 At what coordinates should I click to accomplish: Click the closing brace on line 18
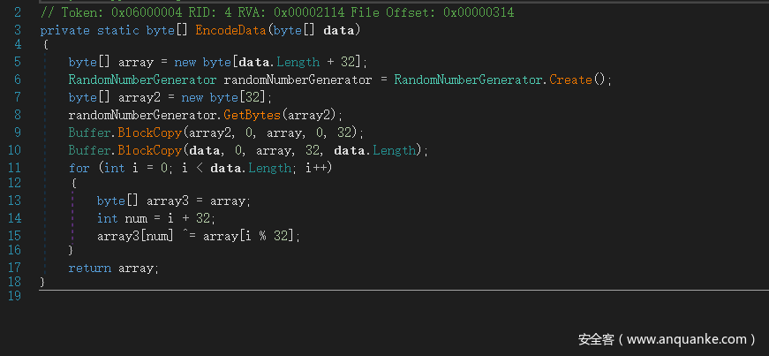42,281
